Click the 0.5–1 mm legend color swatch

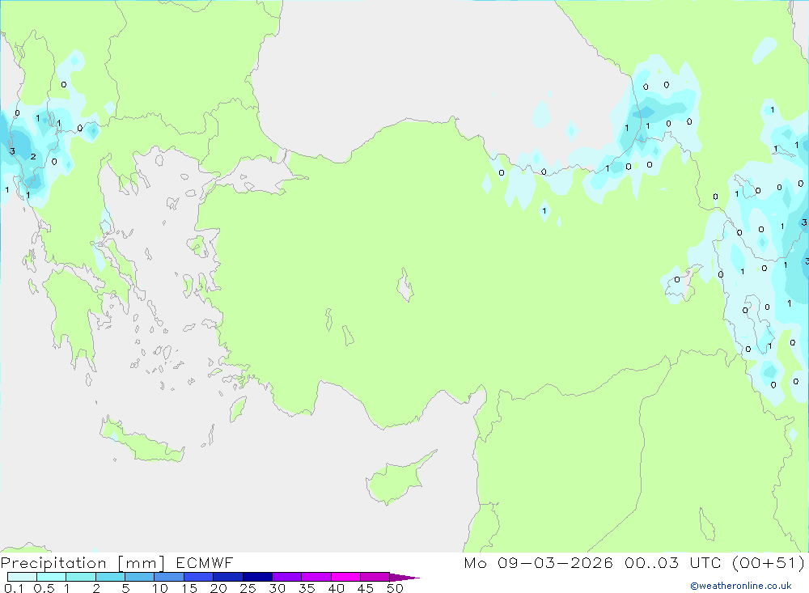click(52, 577)
